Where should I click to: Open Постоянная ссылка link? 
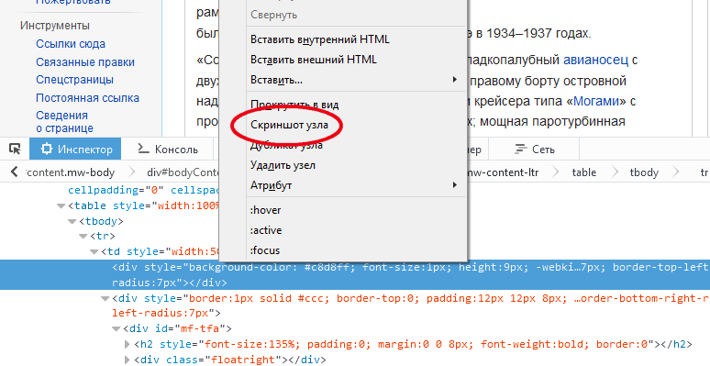point(87,98)
